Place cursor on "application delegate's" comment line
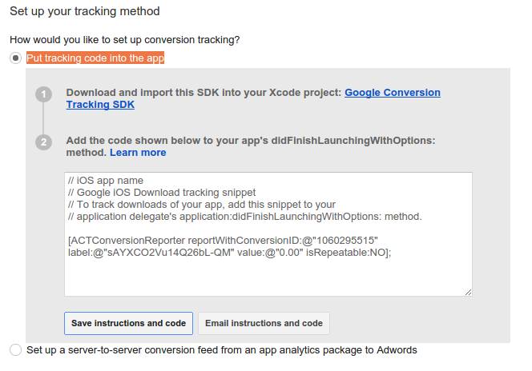The width and height of the screenshot is (532, 371). (x=244, y=217)
